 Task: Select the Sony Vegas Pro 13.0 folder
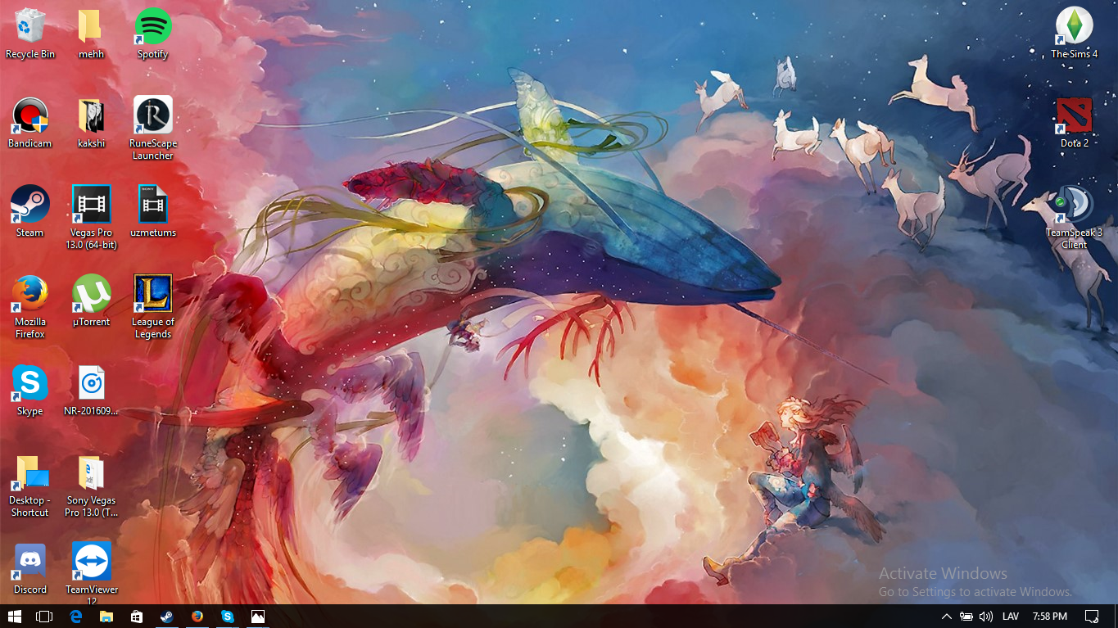click(91, 486)
